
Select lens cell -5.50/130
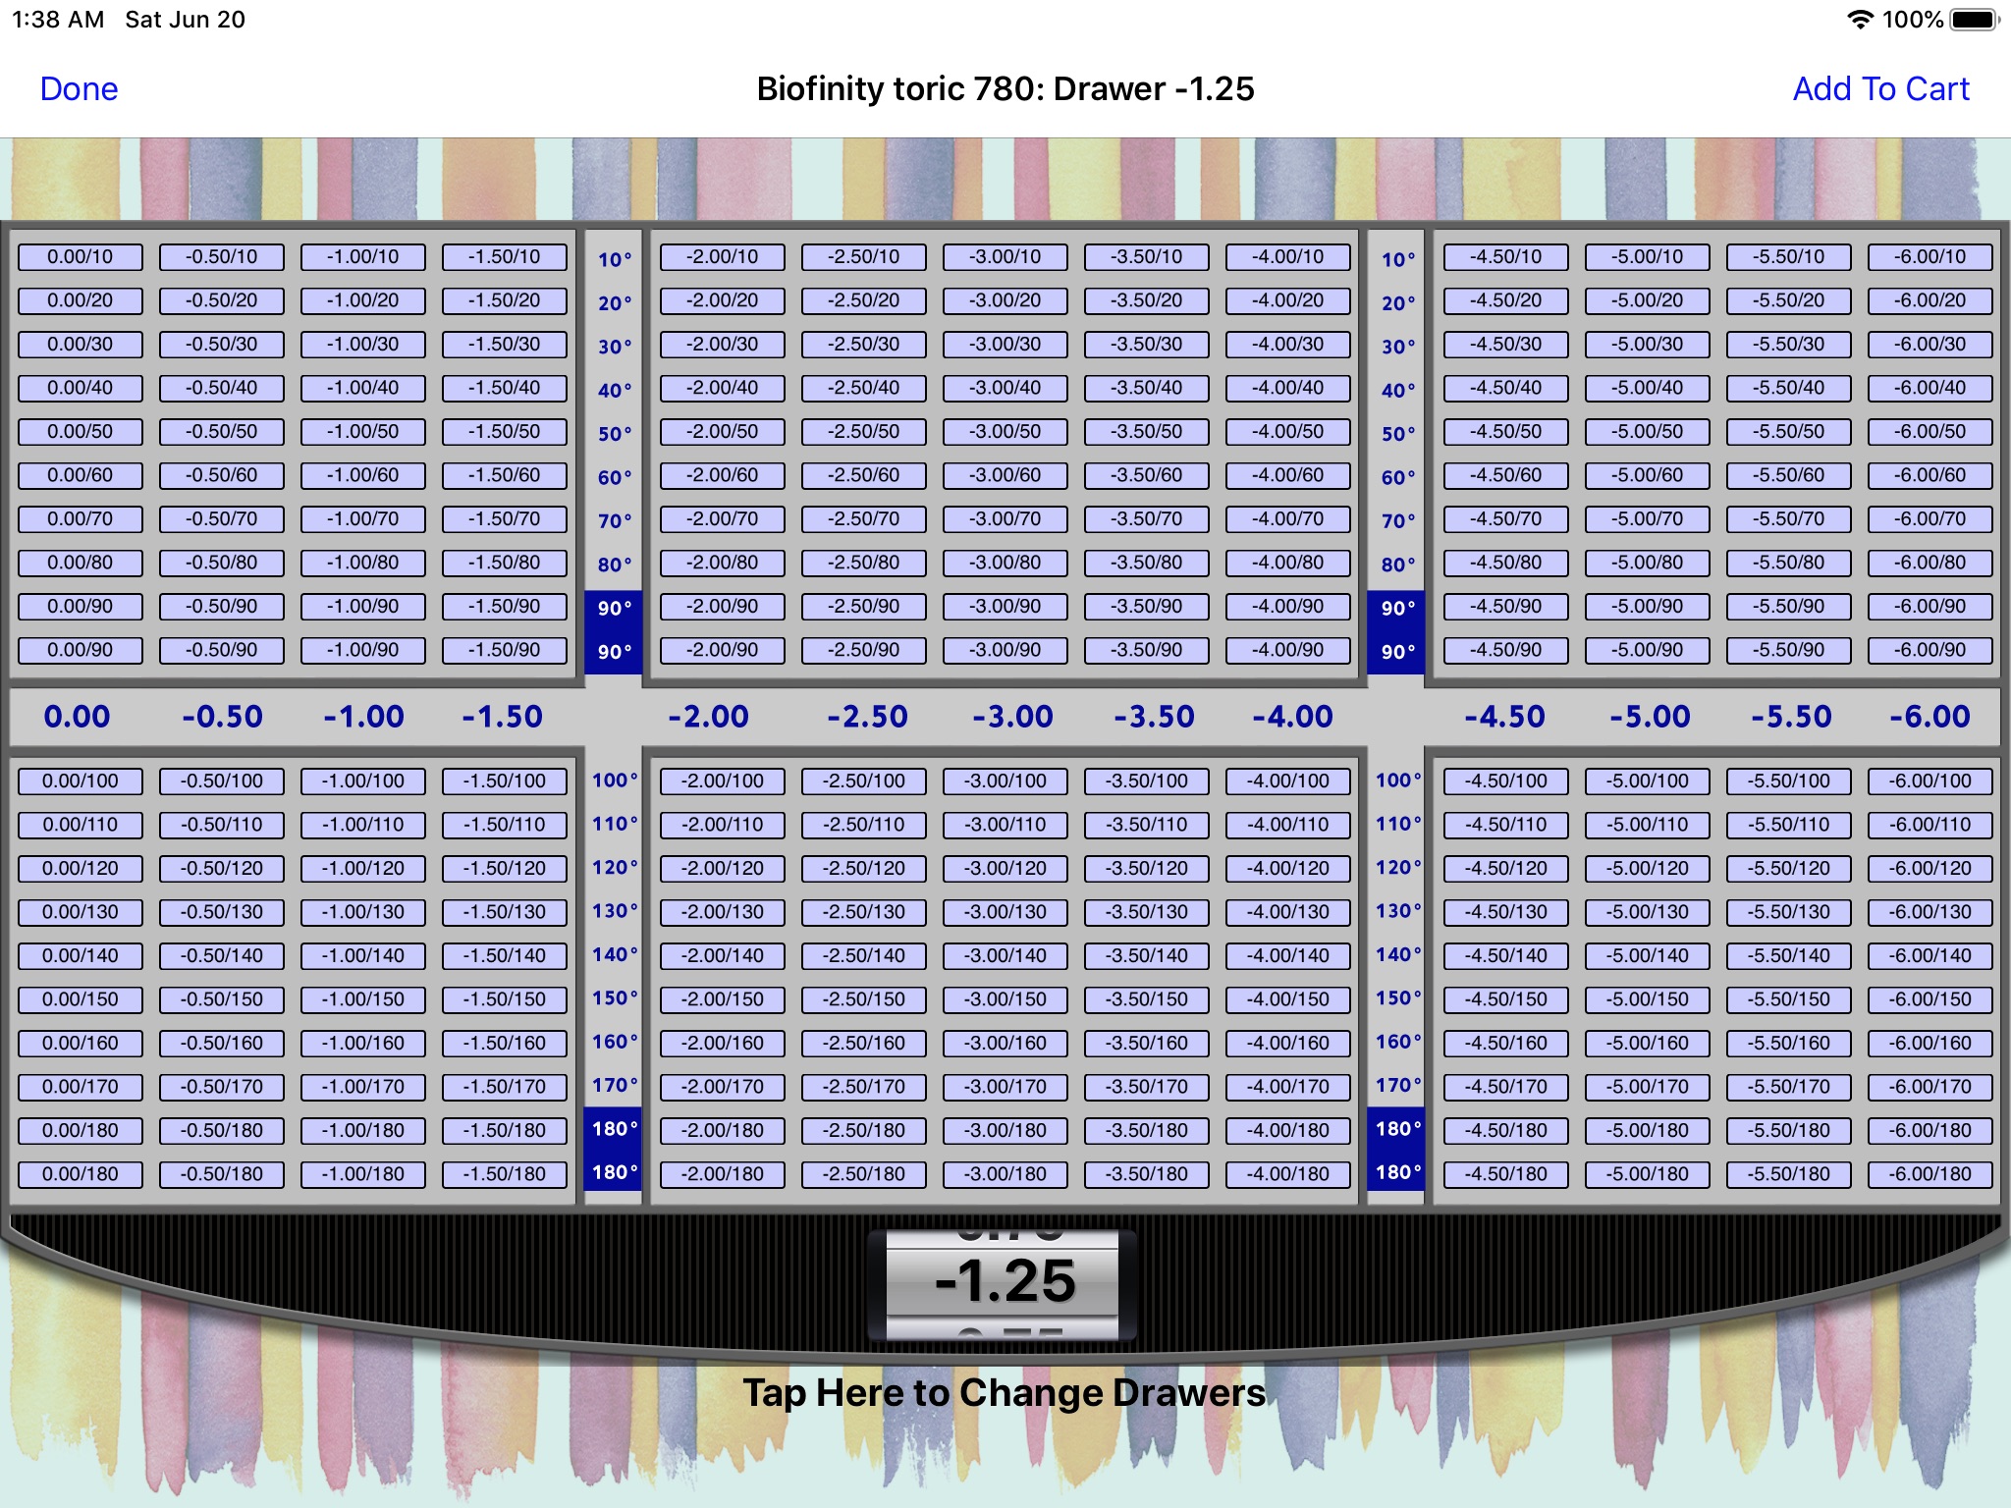click(x=1789, y=912)
